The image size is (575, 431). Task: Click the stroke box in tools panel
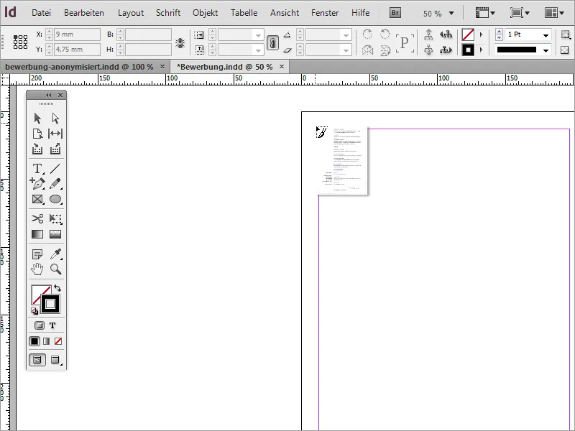(50, 304)
